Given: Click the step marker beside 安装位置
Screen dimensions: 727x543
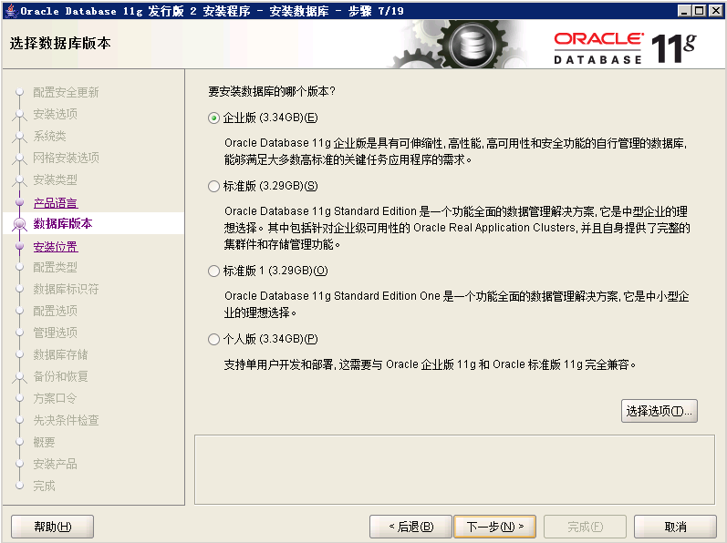Looking at the screenshot, I should tap(19, 246).
